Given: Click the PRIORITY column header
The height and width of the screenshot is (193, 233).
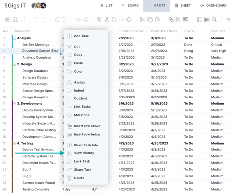Looking at the screenshot, I should click(x=218, y=31).
